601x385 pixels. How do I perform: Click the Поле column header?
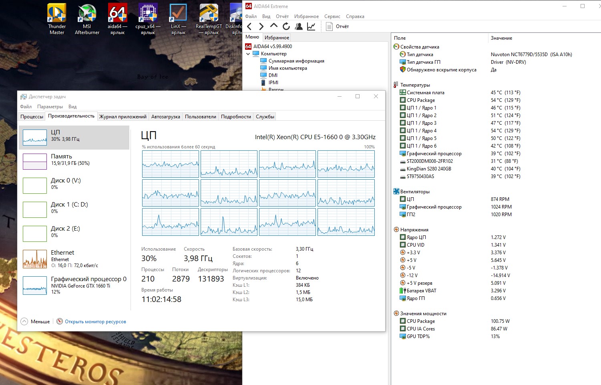[x=439, y=38]
